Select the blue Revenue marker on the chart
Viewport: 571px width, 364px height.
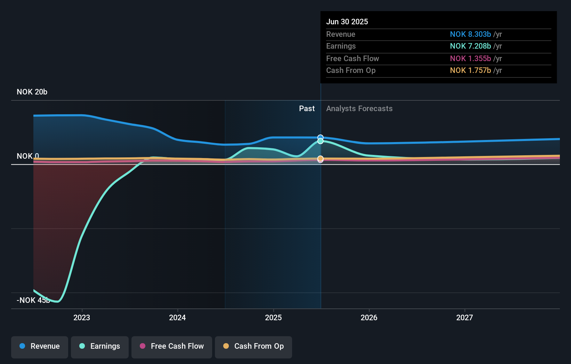320,136
